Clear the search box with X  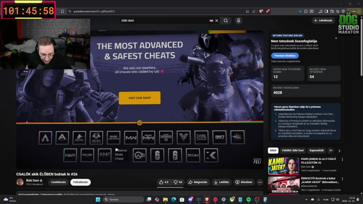point(217,21)
